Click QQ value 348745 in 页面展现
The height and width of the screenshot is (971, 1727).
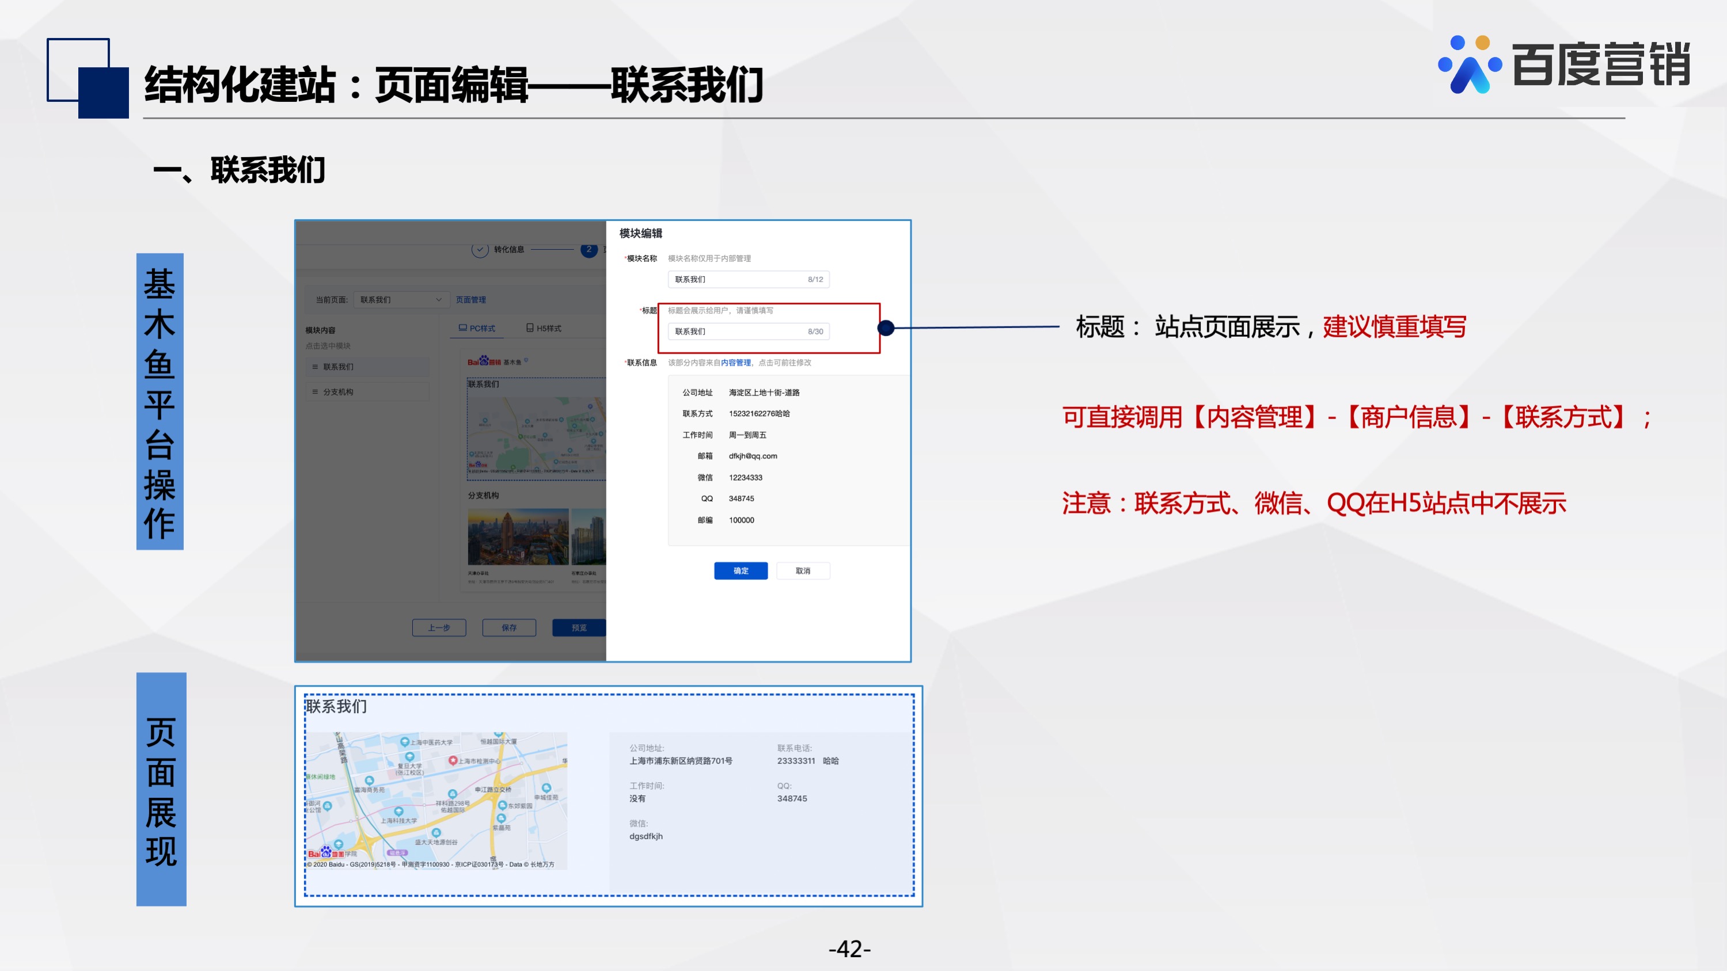tap(792, 798)
